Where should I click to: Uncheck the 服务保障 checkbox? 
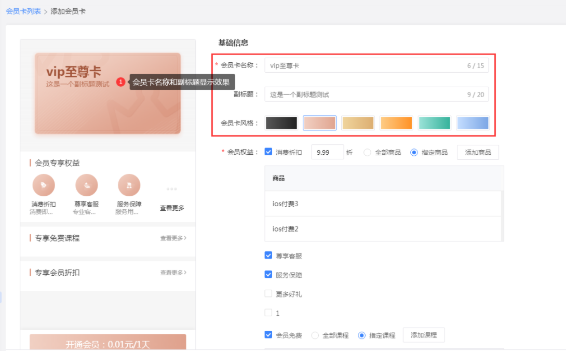point(268,275)
